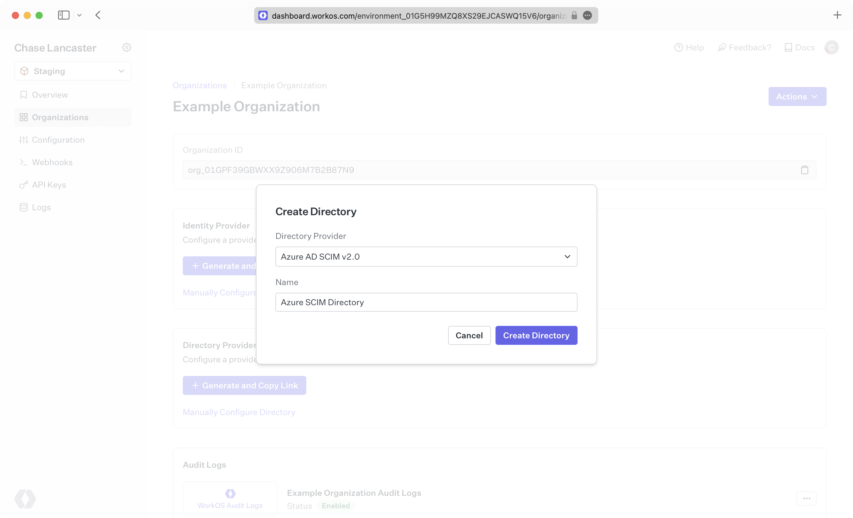The image size is (853, 518).
Task: Open the Actions dropdown menu
Action: 797,96
